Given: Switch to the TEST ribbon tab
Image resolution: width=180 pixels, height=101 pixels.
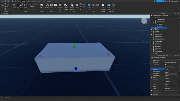Looking at the screenshot, I should [39, 1].
